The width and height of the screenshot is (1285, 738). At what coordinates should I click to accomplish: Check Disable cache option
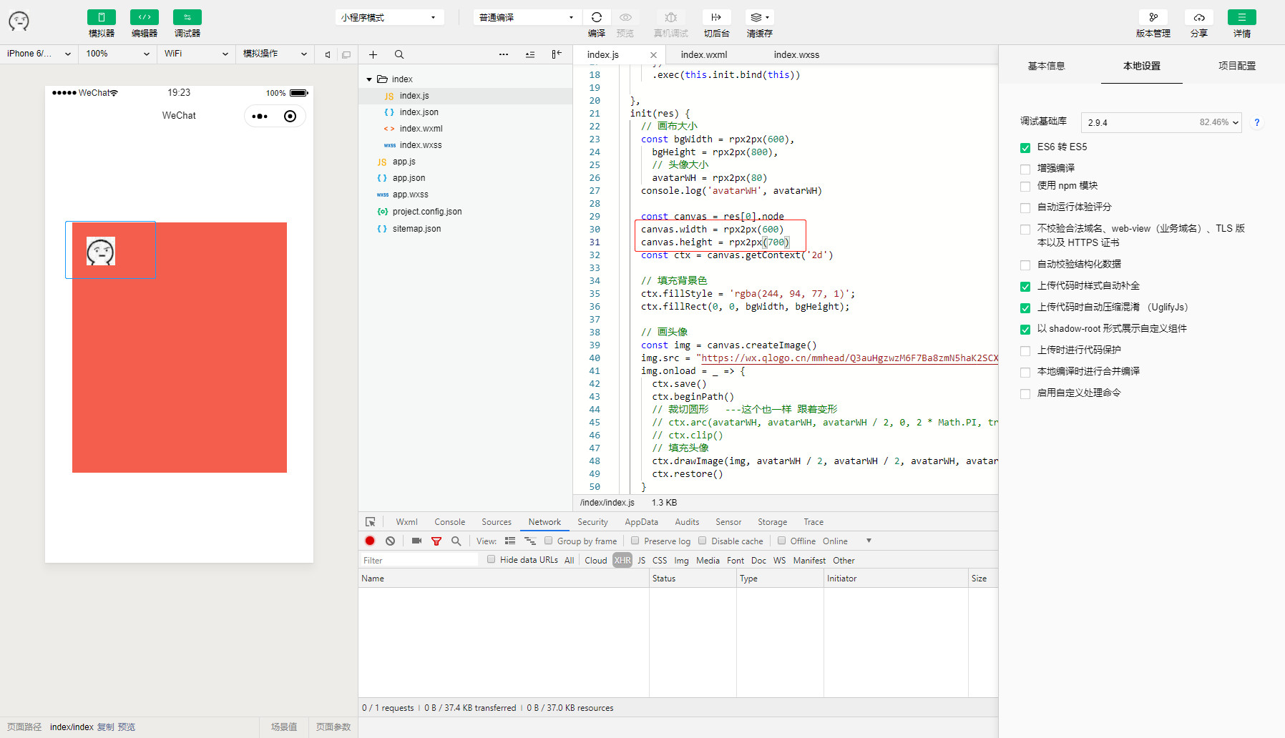click(702, 541)
